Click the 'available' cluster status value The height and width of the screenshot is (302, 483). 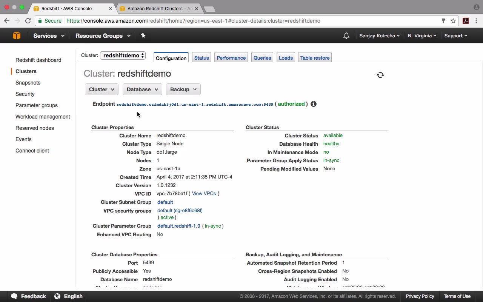click(x=333, y=135)
